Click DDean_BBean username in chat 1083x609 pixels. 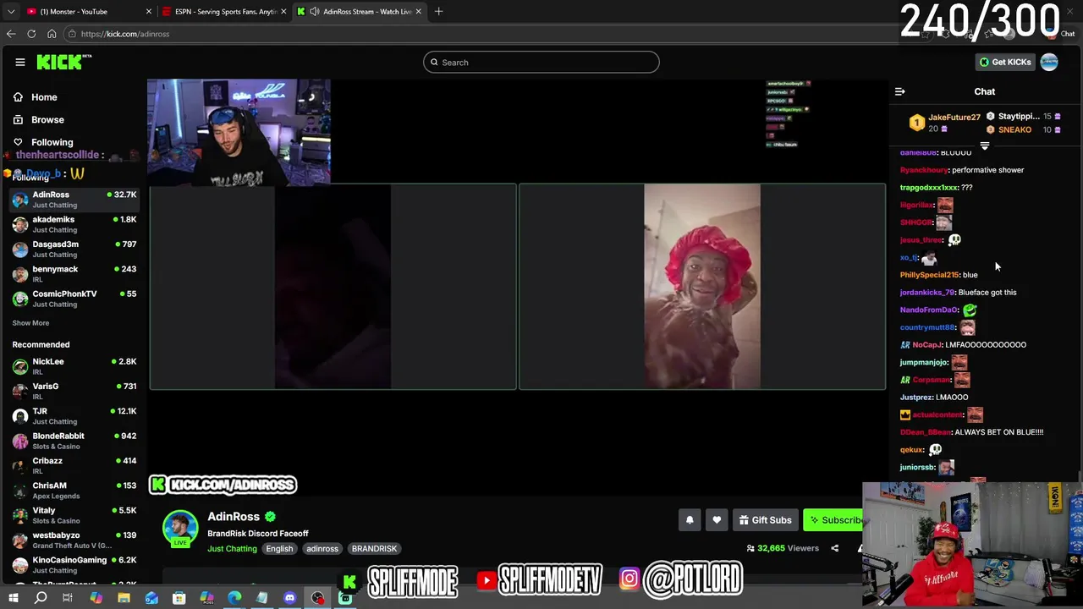coord(926,432)
